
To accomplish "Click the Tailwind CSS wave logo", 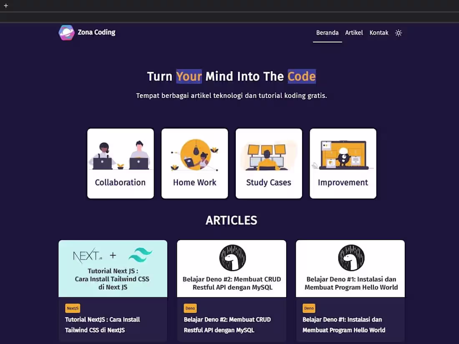I will [141, 254].
